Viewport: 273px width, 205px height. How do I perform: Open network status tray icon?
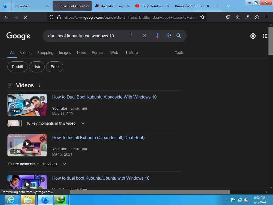click(240, 200)
